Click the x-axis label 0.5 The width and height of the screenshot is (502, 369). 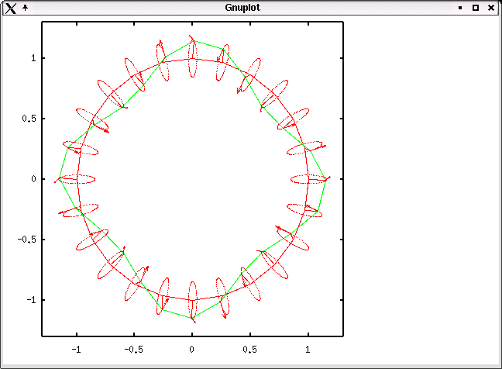pyautogui.click(x=250, y=350)
